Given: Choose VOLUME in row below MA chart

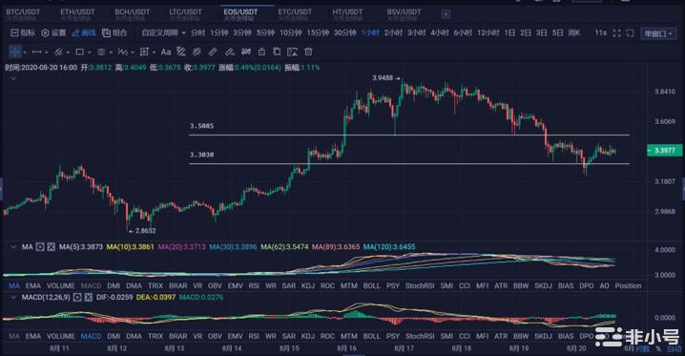Looking at the screenshot, I should click(x=61, y=285).
